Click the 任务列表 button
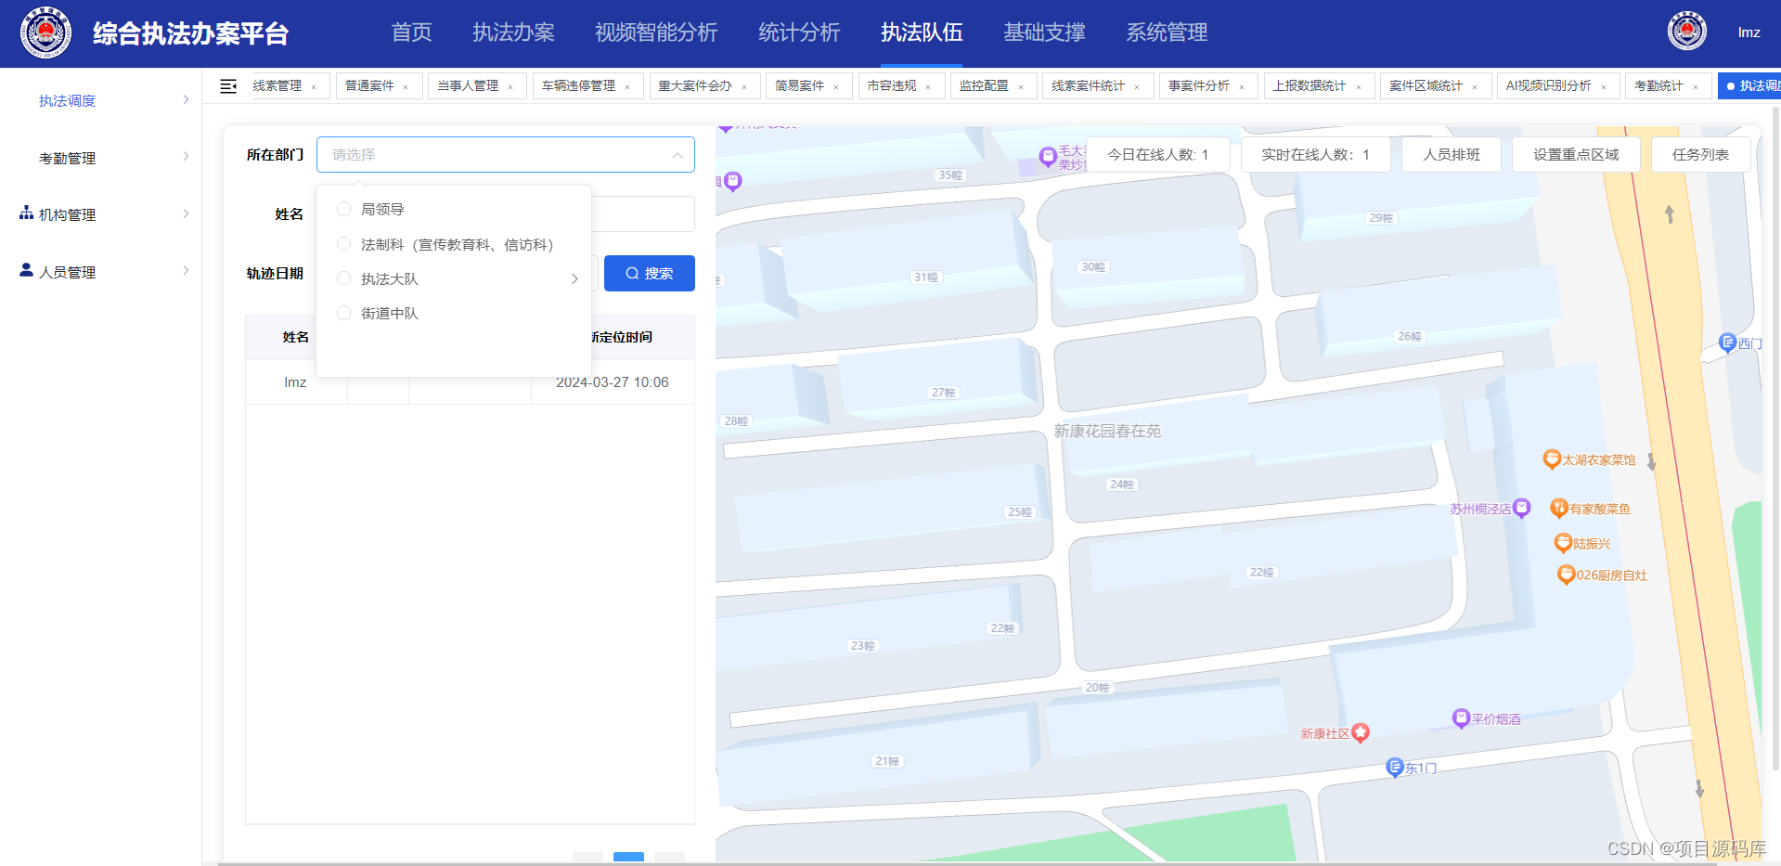Viewport: 1781px width, 866px height. click(1700, 154)
